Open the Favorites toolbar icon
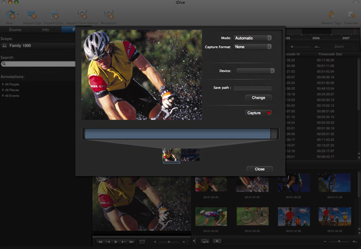Screen dimensions: 361x249 [x=351, y=15]
